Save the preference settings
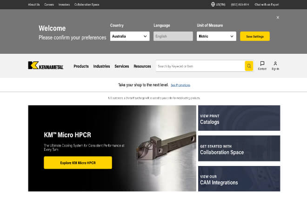 point(255,36)
